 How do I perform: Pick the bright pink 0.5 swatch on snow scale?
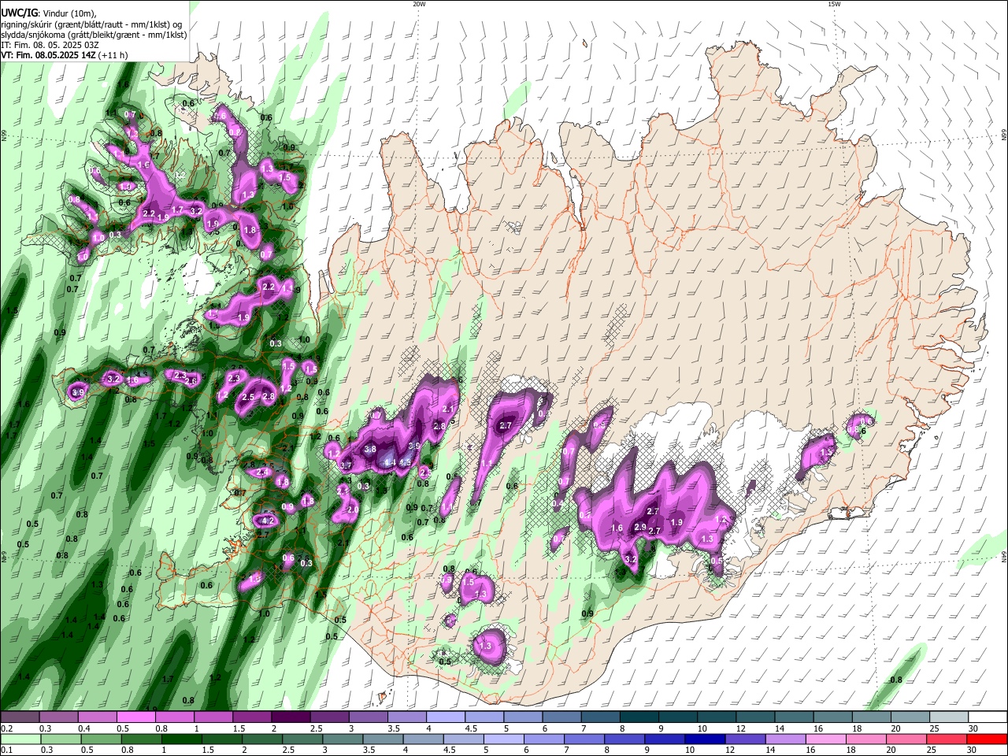coord(135,717)
